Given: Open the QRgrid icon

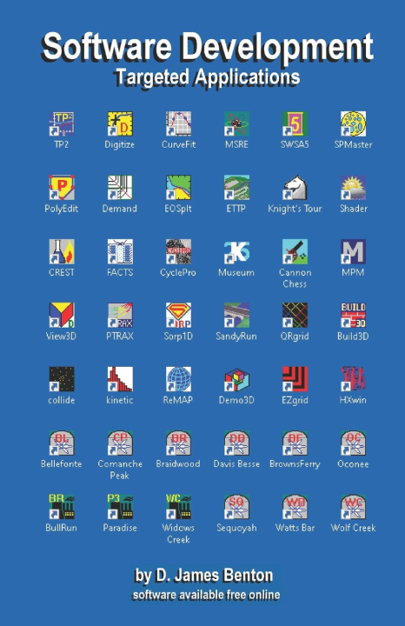Looking at the screenshot, I should point(295,316).
